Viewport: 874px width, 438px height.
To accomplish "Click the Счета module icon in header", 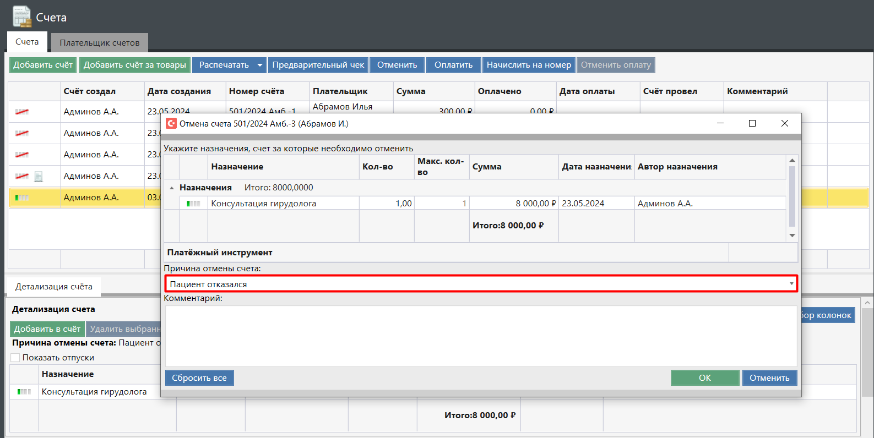I will [x=22, y=17].
